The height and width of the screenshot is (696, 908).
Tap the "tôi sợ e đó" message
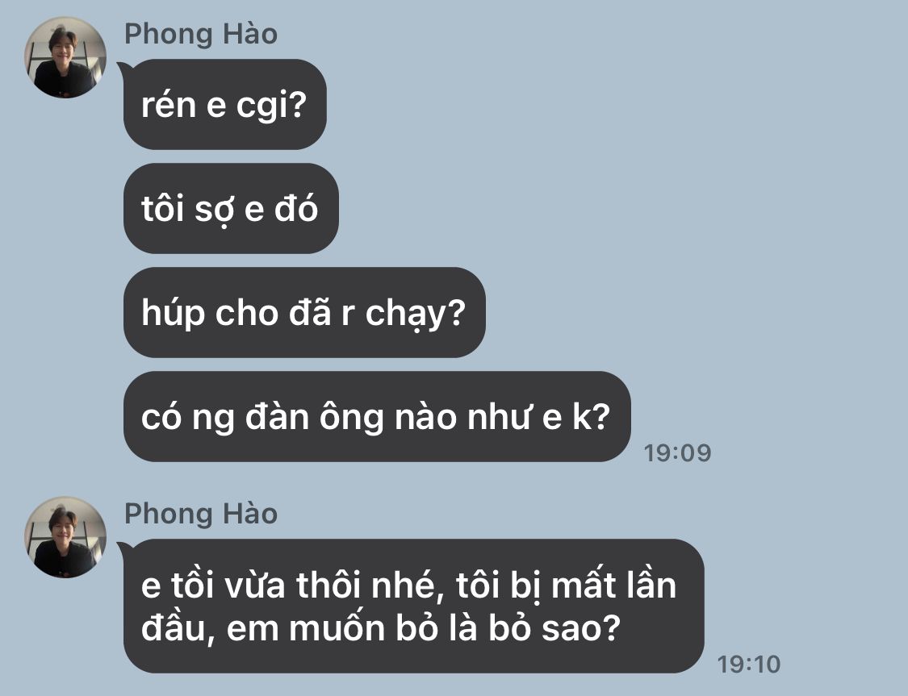pyautogui.click(x=231, y=208)
